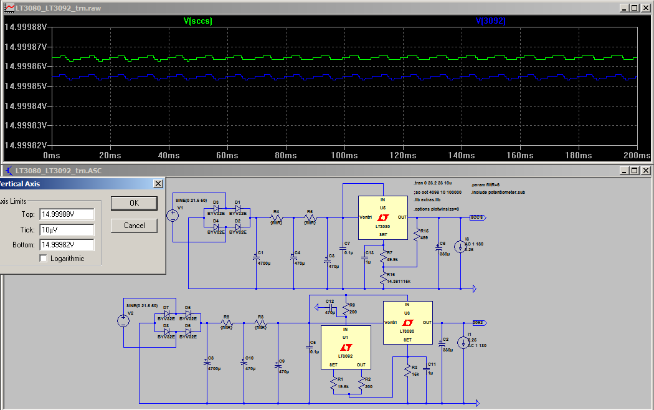Click the .include potentiometer.sub directive
This screenshot has width=654, height=410.
click(498, 193)
